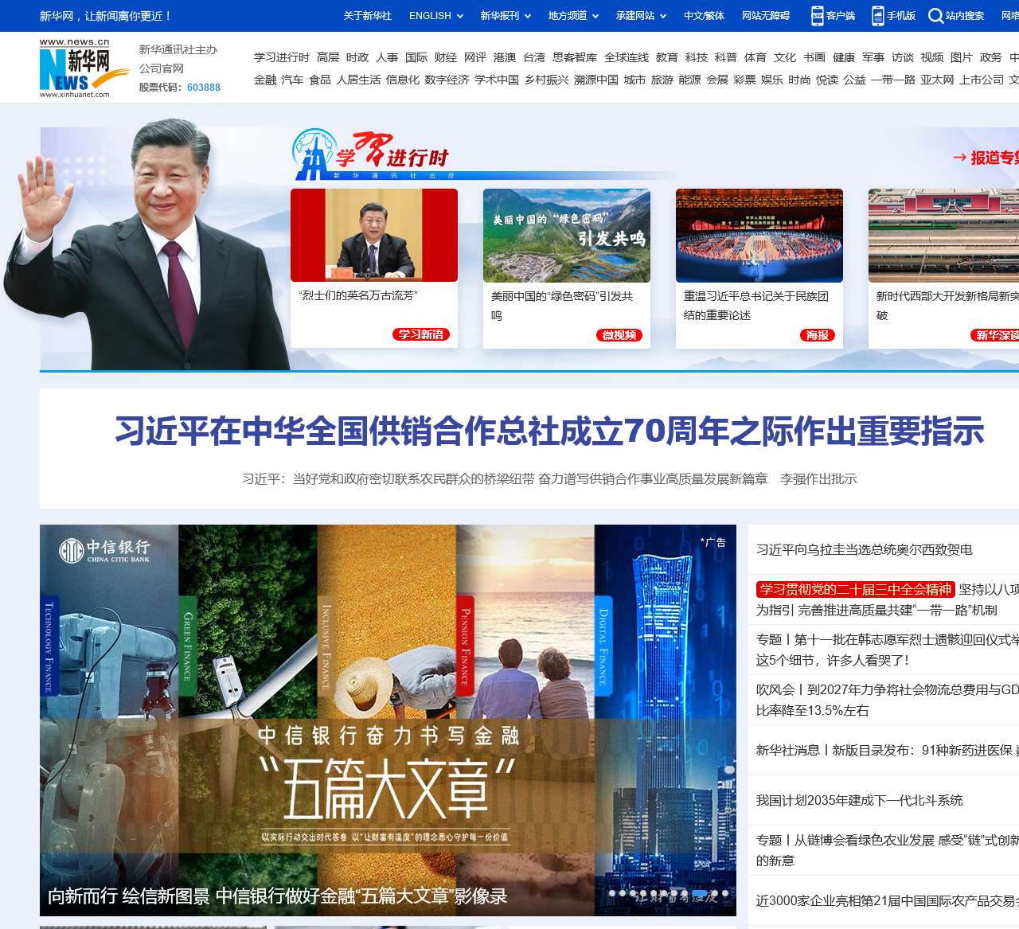Open the 网评 nav channel
The width and height of the screenshot is (1019, 929).
pos(475,57)
